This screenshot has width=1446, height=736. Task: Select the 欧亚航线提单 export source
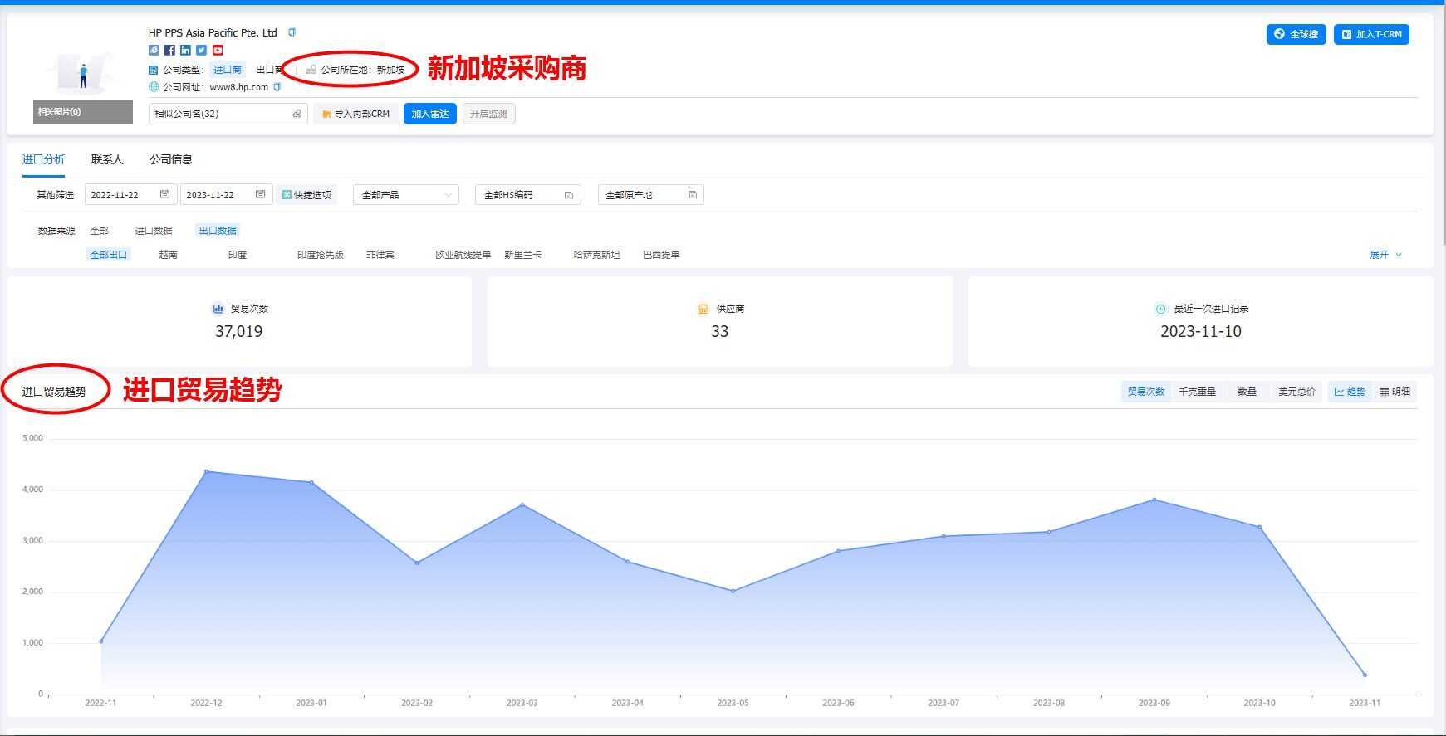pyautogui.click(x=463, y=255)
